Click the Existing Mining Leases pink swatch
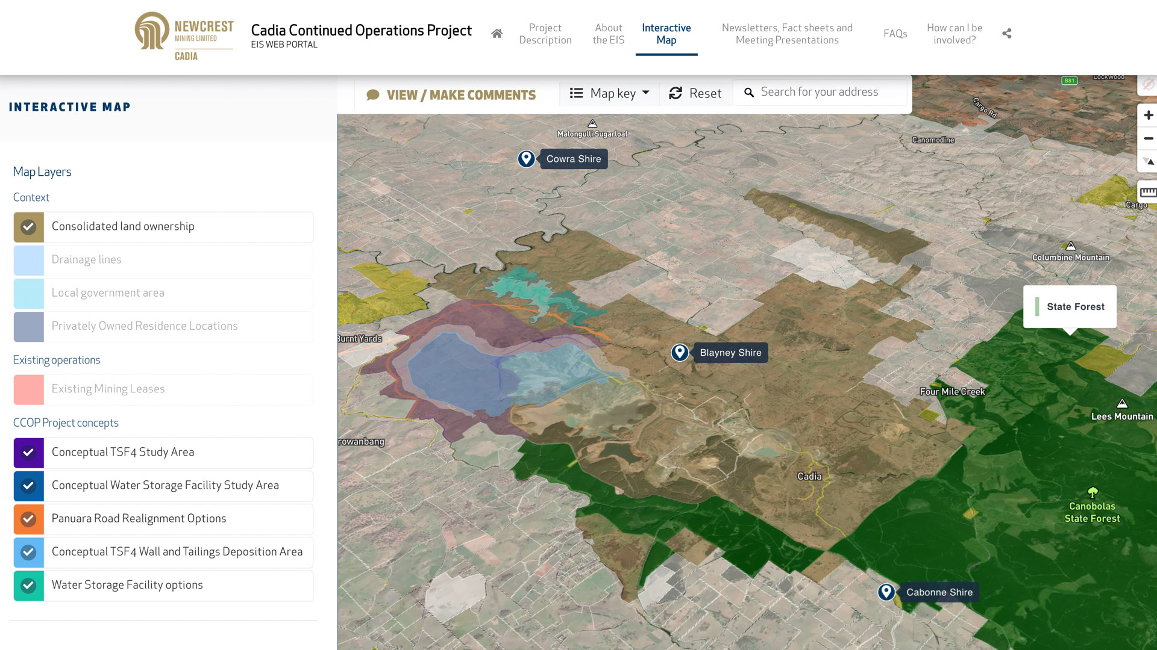The image size is (1157, 650). (x=28, y=389)
